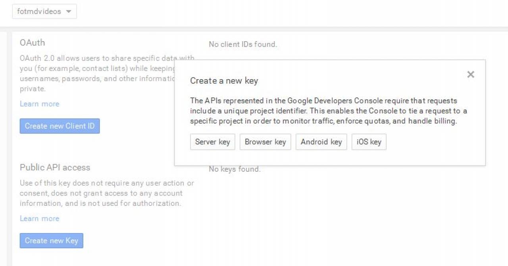Open Learn more under OAuth
The width and height of the screenshot is (508, 266).
point(39,104)
